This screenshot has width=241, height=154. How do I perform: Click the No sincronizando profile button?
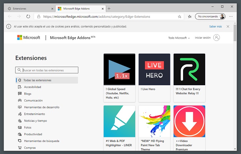click(210, 16)
